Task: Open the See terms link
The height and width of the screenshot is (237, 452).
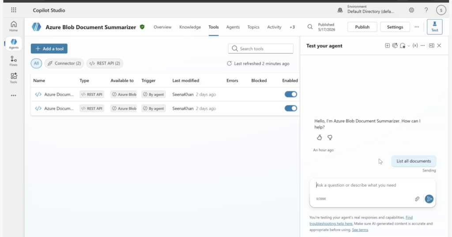Action: point(360,230)
